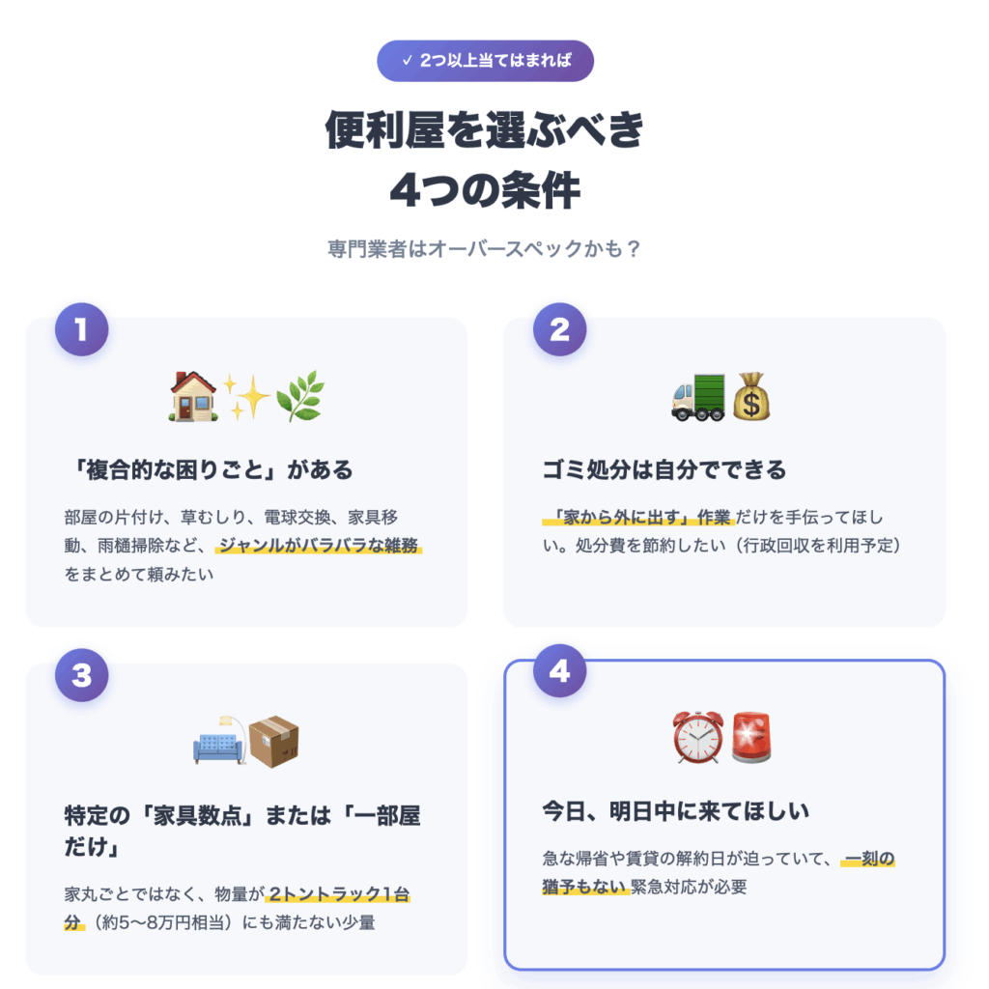Click the purple number 1 badge
The width and height of the screenshot is (989, 989).
[81, 329]
